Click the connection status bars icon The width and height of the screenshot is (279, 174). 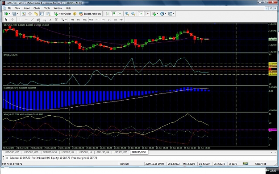click(x=246, y=164)
